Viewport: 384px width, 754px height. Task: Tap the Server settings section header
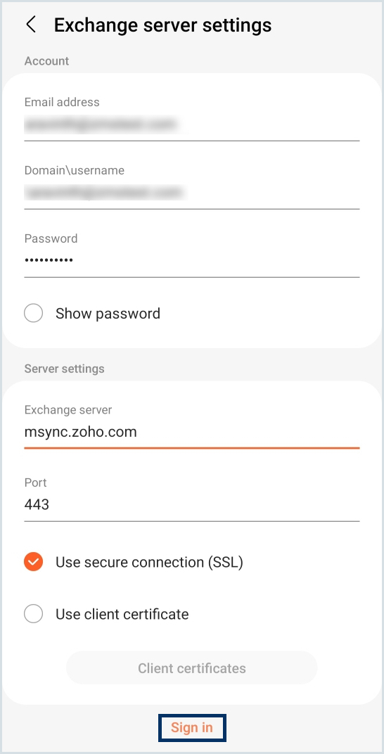click(x=64, y=369)
